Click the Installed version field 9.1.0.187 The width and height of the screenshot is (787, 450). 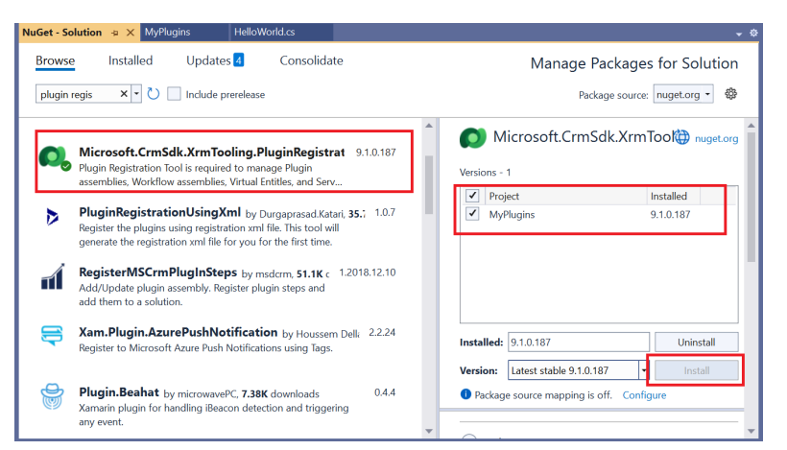tap(578, 343)
